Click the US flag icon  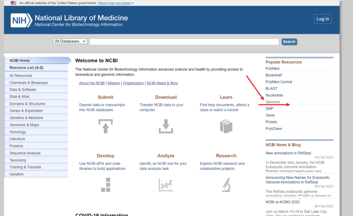pyautogui.click(x=13, y=3)
